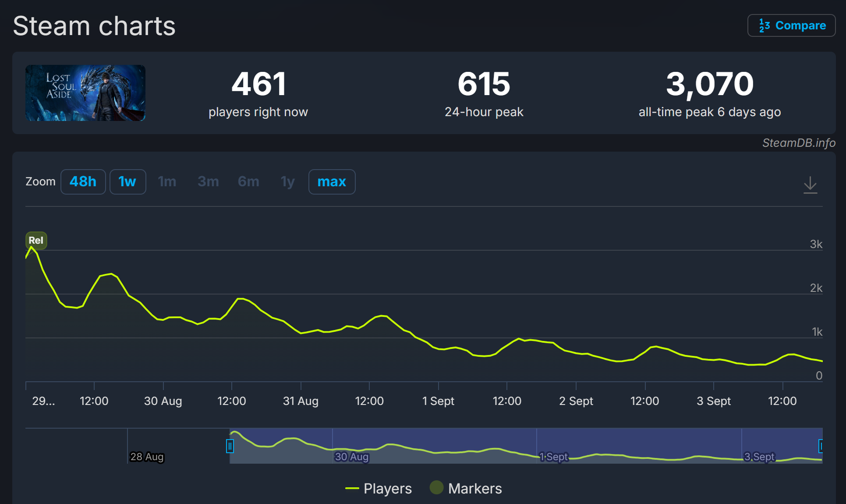Toggle the Players series in legend
The image size is (846, 504).
pos(387,488)
